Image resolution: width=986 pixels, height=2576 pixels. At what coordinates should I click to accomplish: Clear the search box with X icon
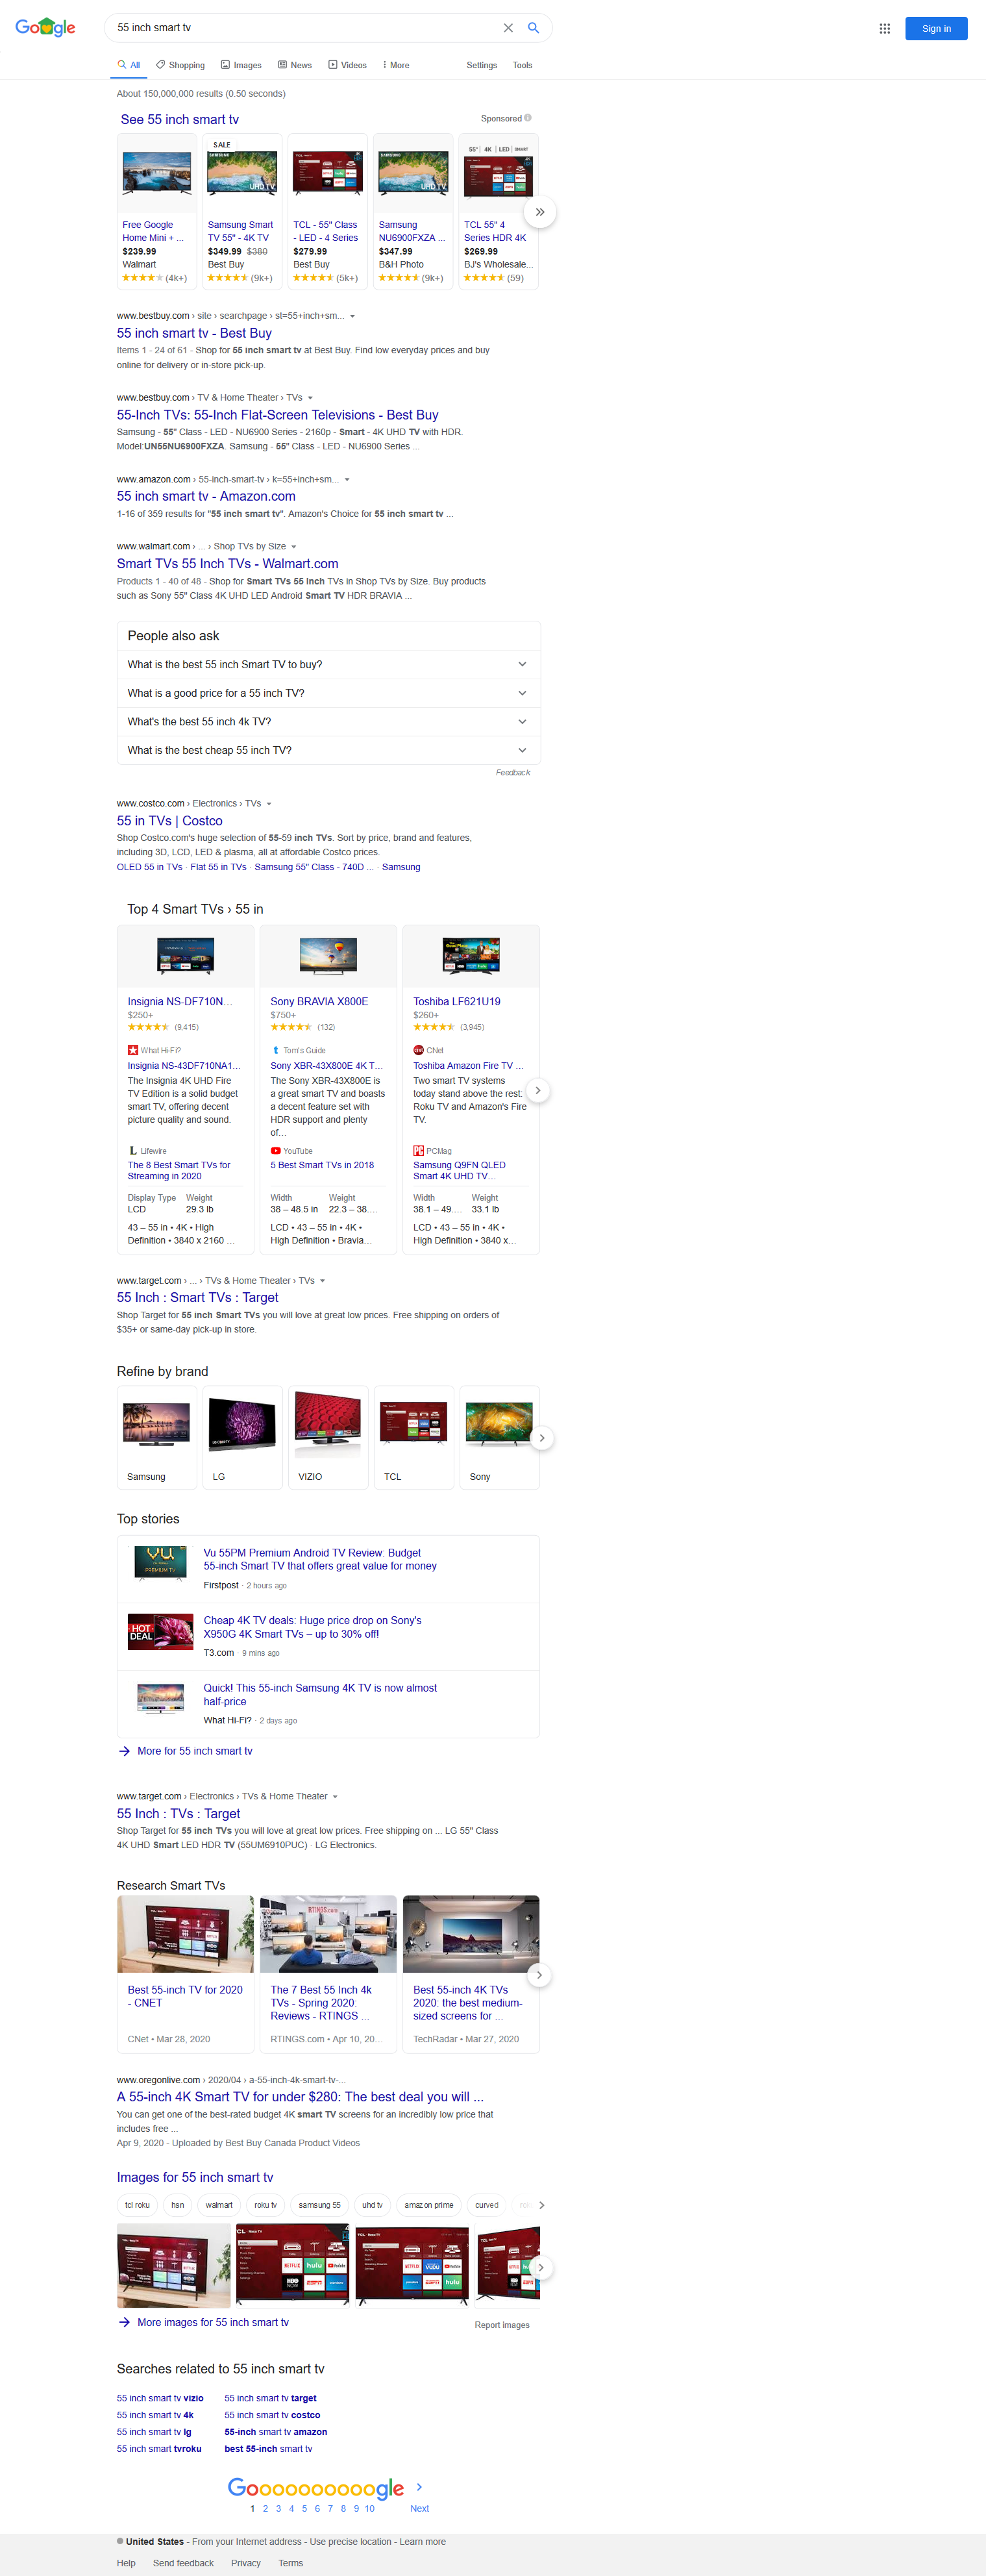pyautogui.click(x=508, y=28)
